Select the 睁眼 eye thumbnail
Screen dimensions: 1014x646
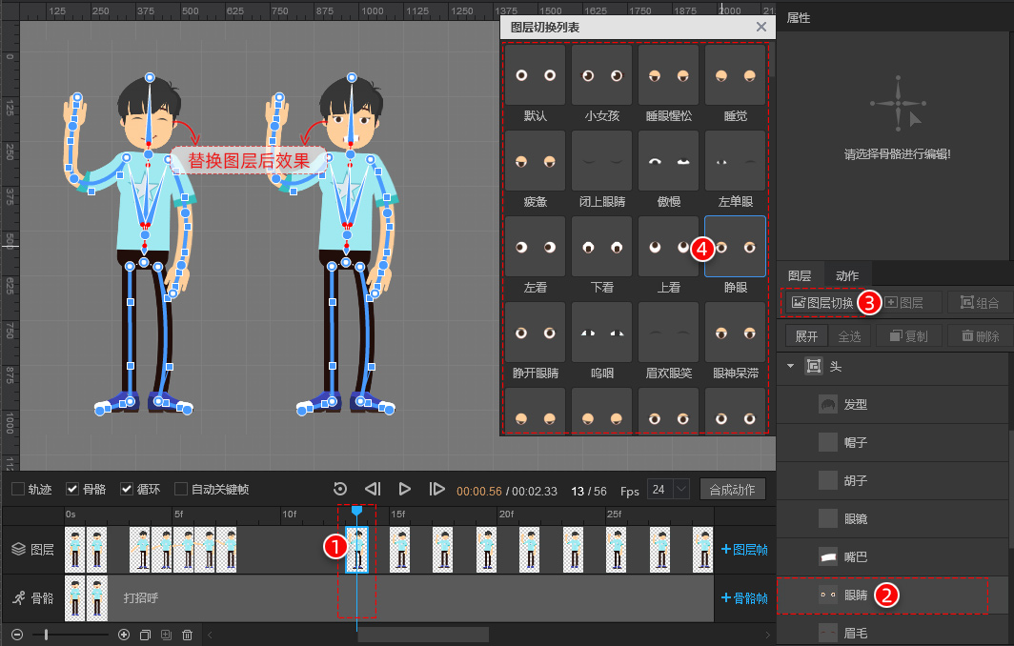click(x=736, y=247)
